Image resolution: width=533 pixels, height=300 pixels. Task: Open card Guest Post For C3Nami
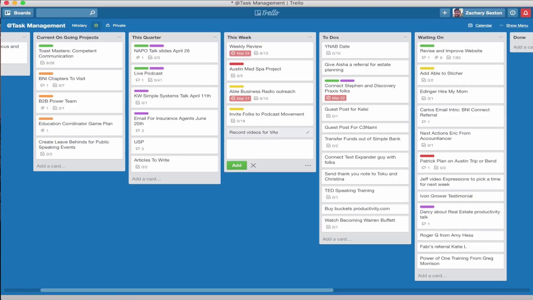365,127
